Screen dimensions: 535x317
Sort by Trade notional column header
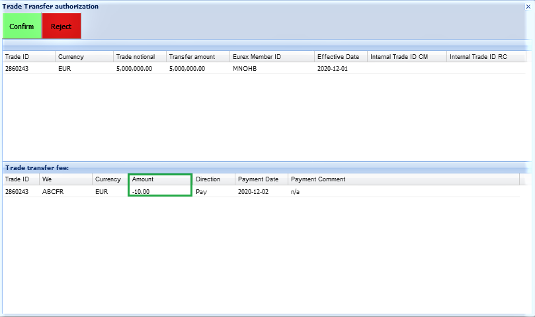139,57
